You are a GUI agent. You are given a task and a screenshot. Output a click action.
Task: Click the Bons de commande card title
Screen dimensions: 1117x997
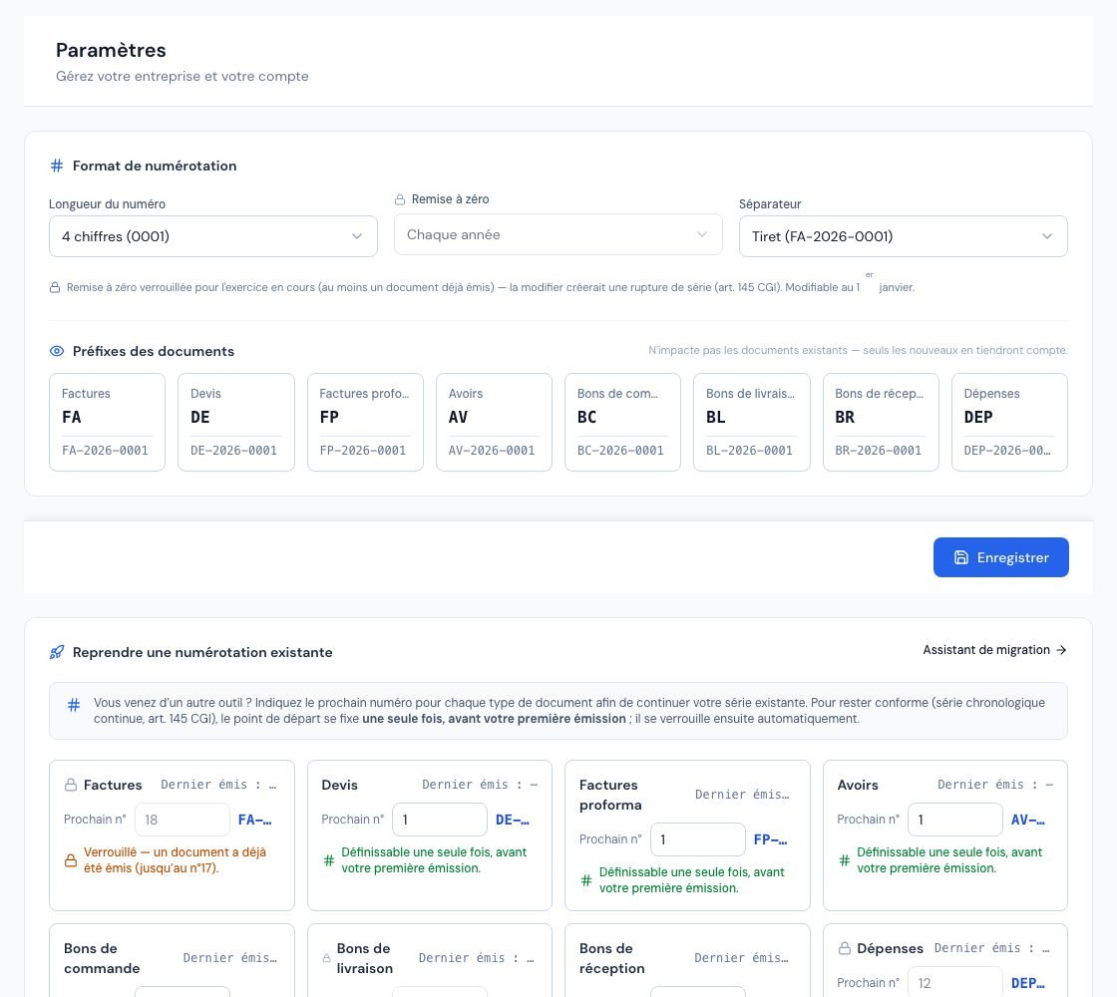click(102, 958)
